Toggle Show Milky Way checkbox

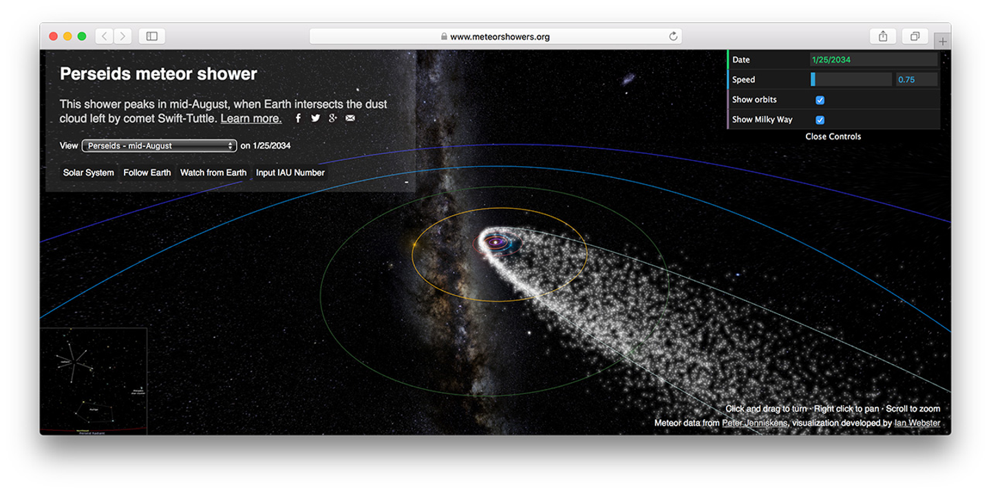(x=820, y=120)
